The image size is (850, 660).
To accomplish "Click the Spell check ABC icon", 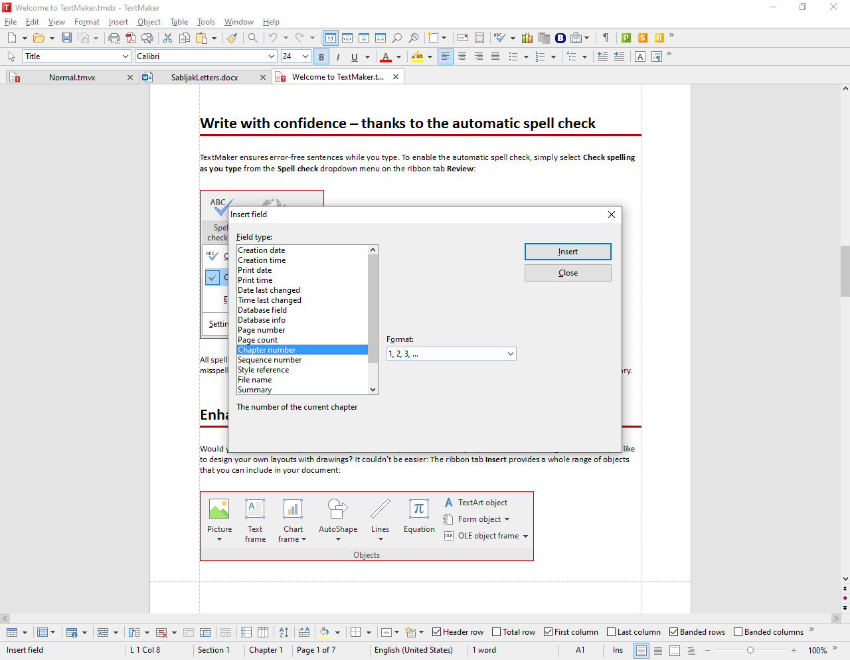I will [x=500, y=38].
